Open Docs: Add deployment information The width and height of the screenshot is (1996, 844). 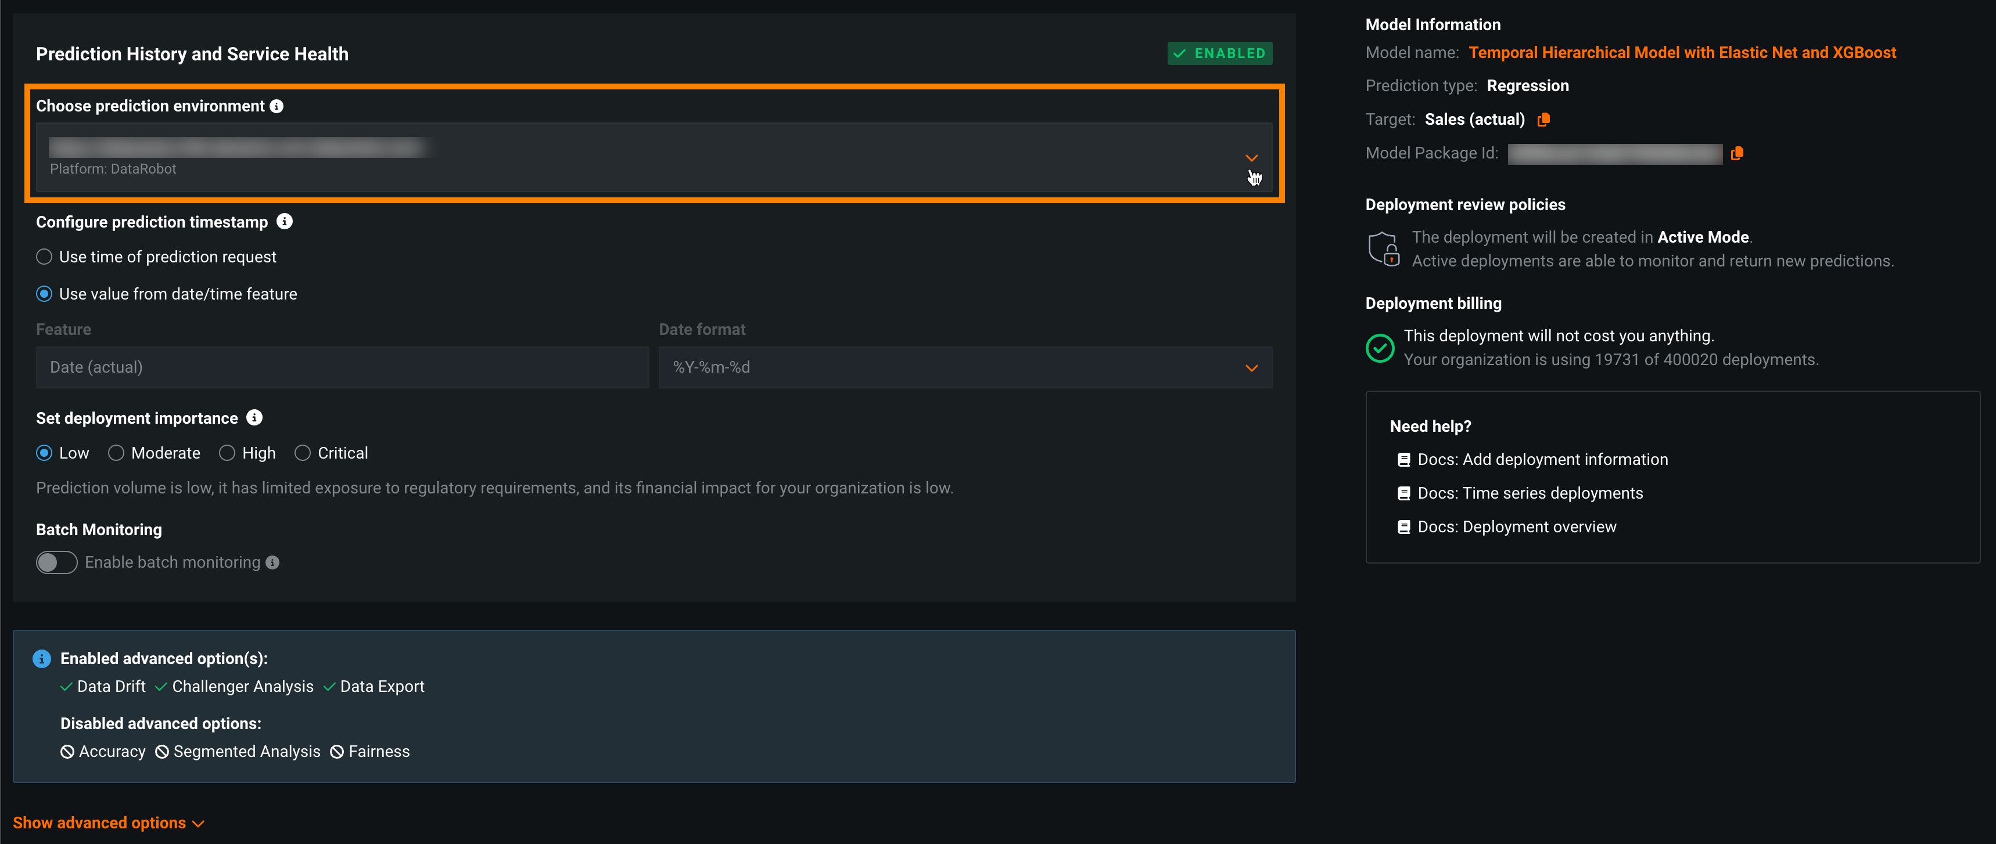1542,459
